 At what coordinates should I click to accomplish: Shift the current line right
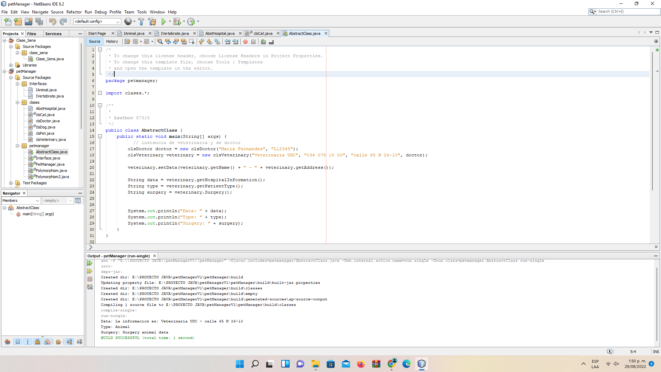[235, 42]
